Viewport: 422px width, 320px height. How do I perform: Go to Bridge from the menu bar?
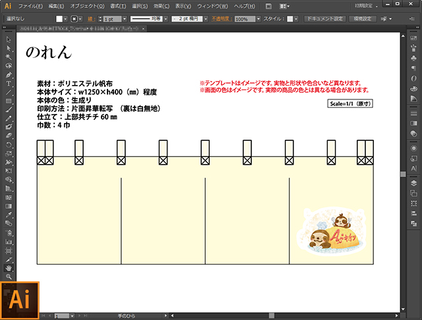(268, 6)
